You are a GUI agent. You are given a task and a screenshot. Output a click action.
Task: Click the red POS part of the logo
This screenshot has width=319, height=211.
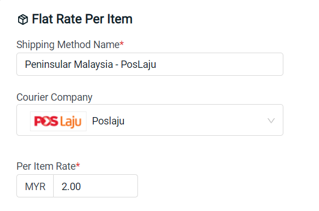click(46, 121)
